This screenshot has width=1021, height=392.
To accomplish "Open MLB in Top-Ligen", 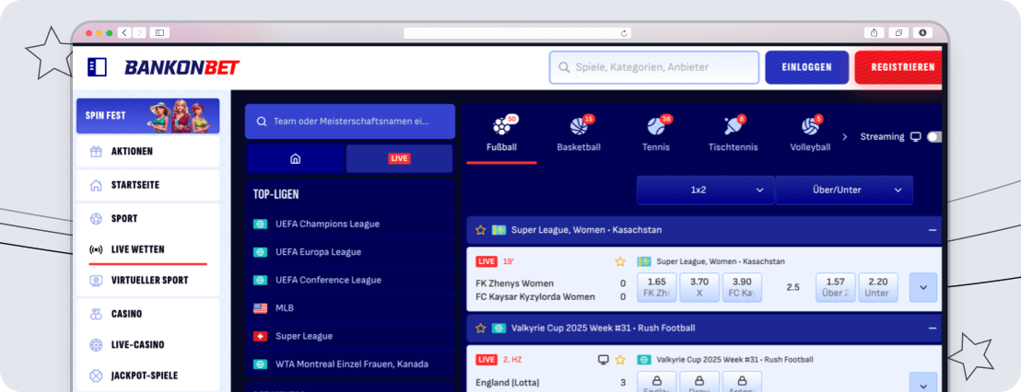I will coord(349,307).
